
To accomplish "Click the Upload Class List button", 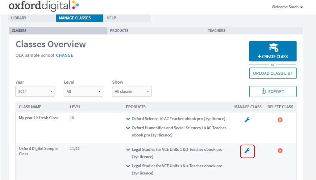I will [x=273, y=73].
